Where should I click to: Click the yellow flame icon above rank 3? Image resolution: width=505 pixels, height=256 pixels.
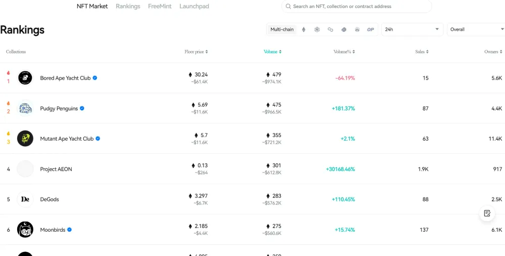coord(9,134)
